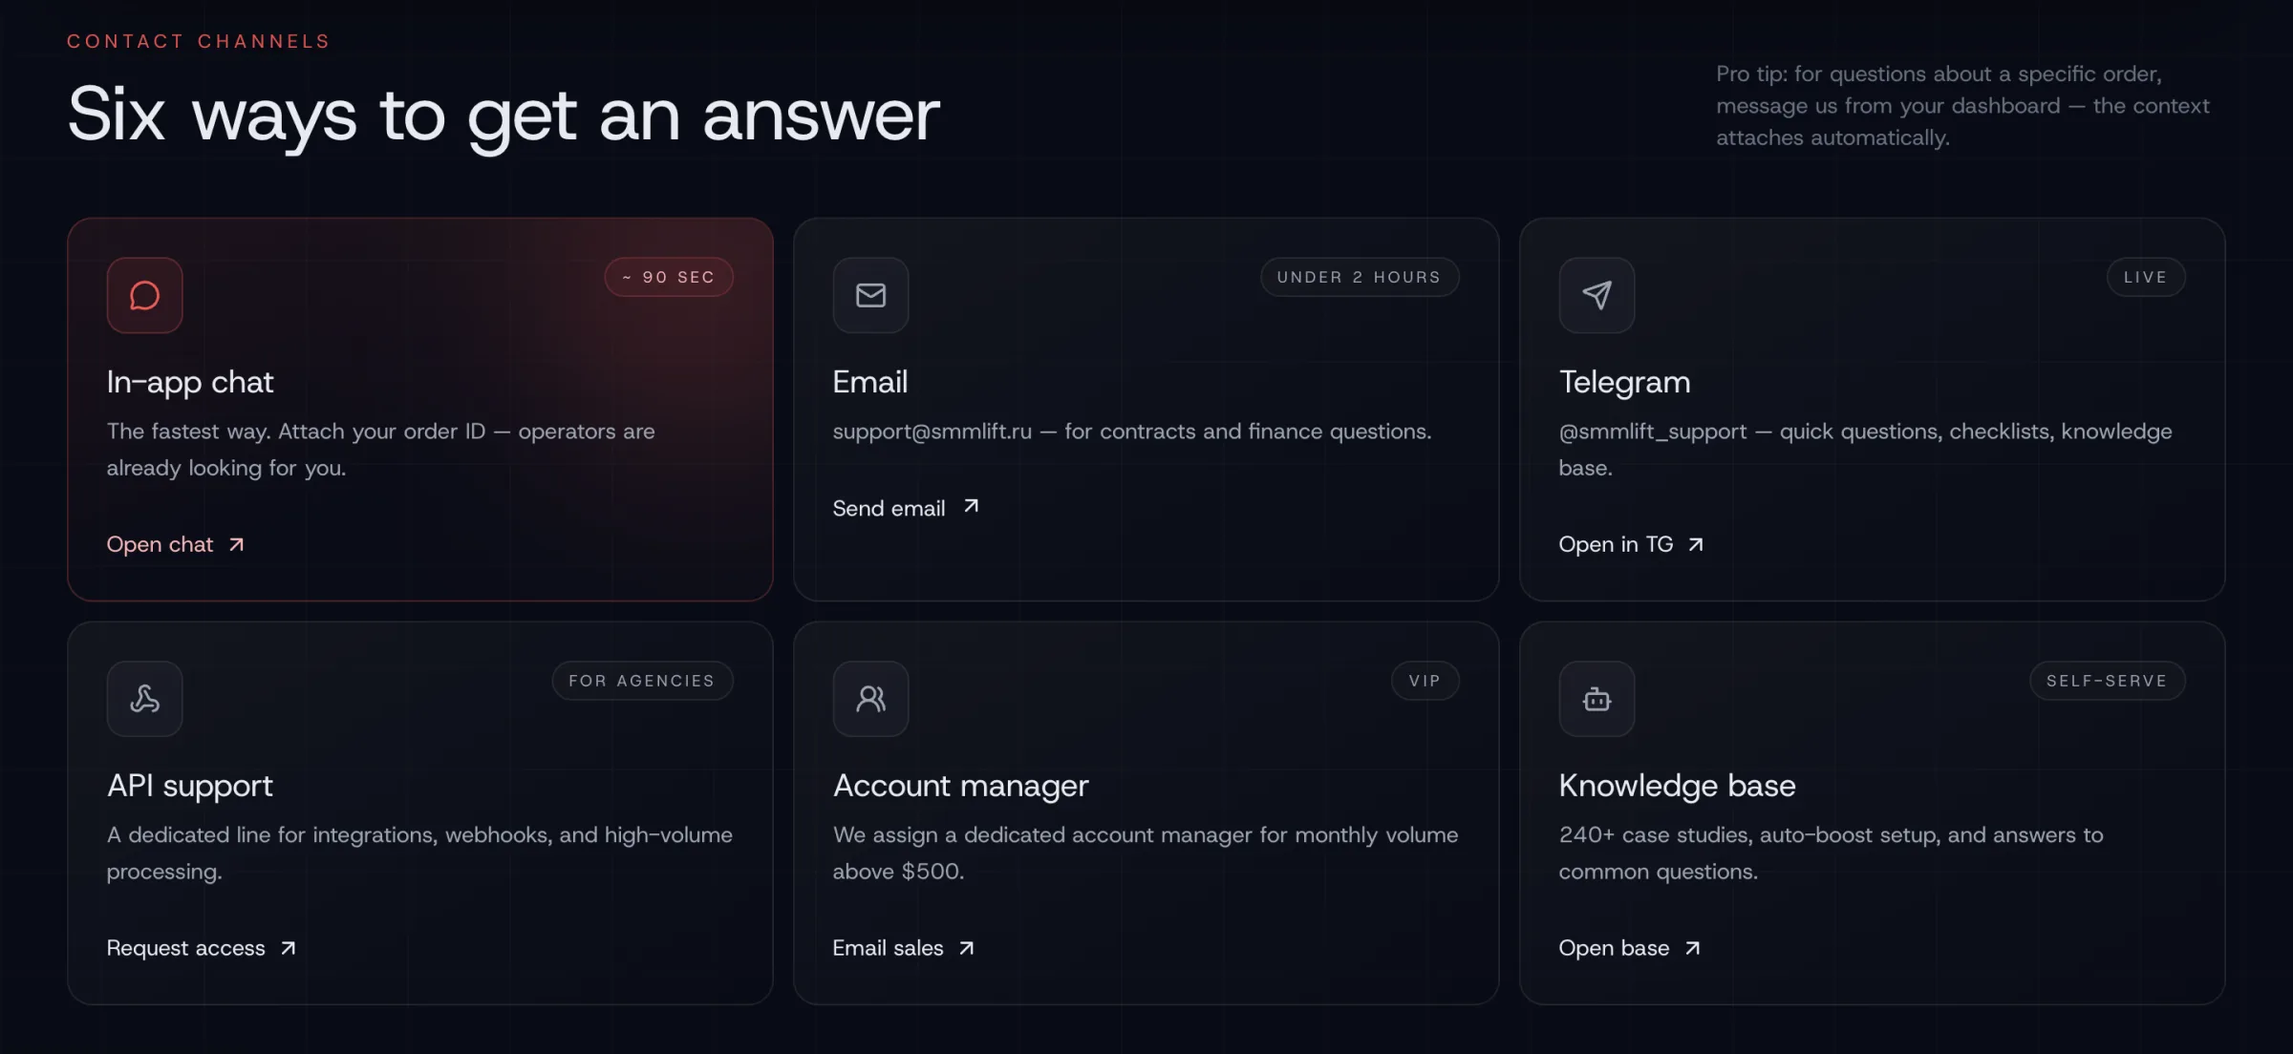
Task: Click the Telegram paper plane icon
Action: pos(1597,295)
